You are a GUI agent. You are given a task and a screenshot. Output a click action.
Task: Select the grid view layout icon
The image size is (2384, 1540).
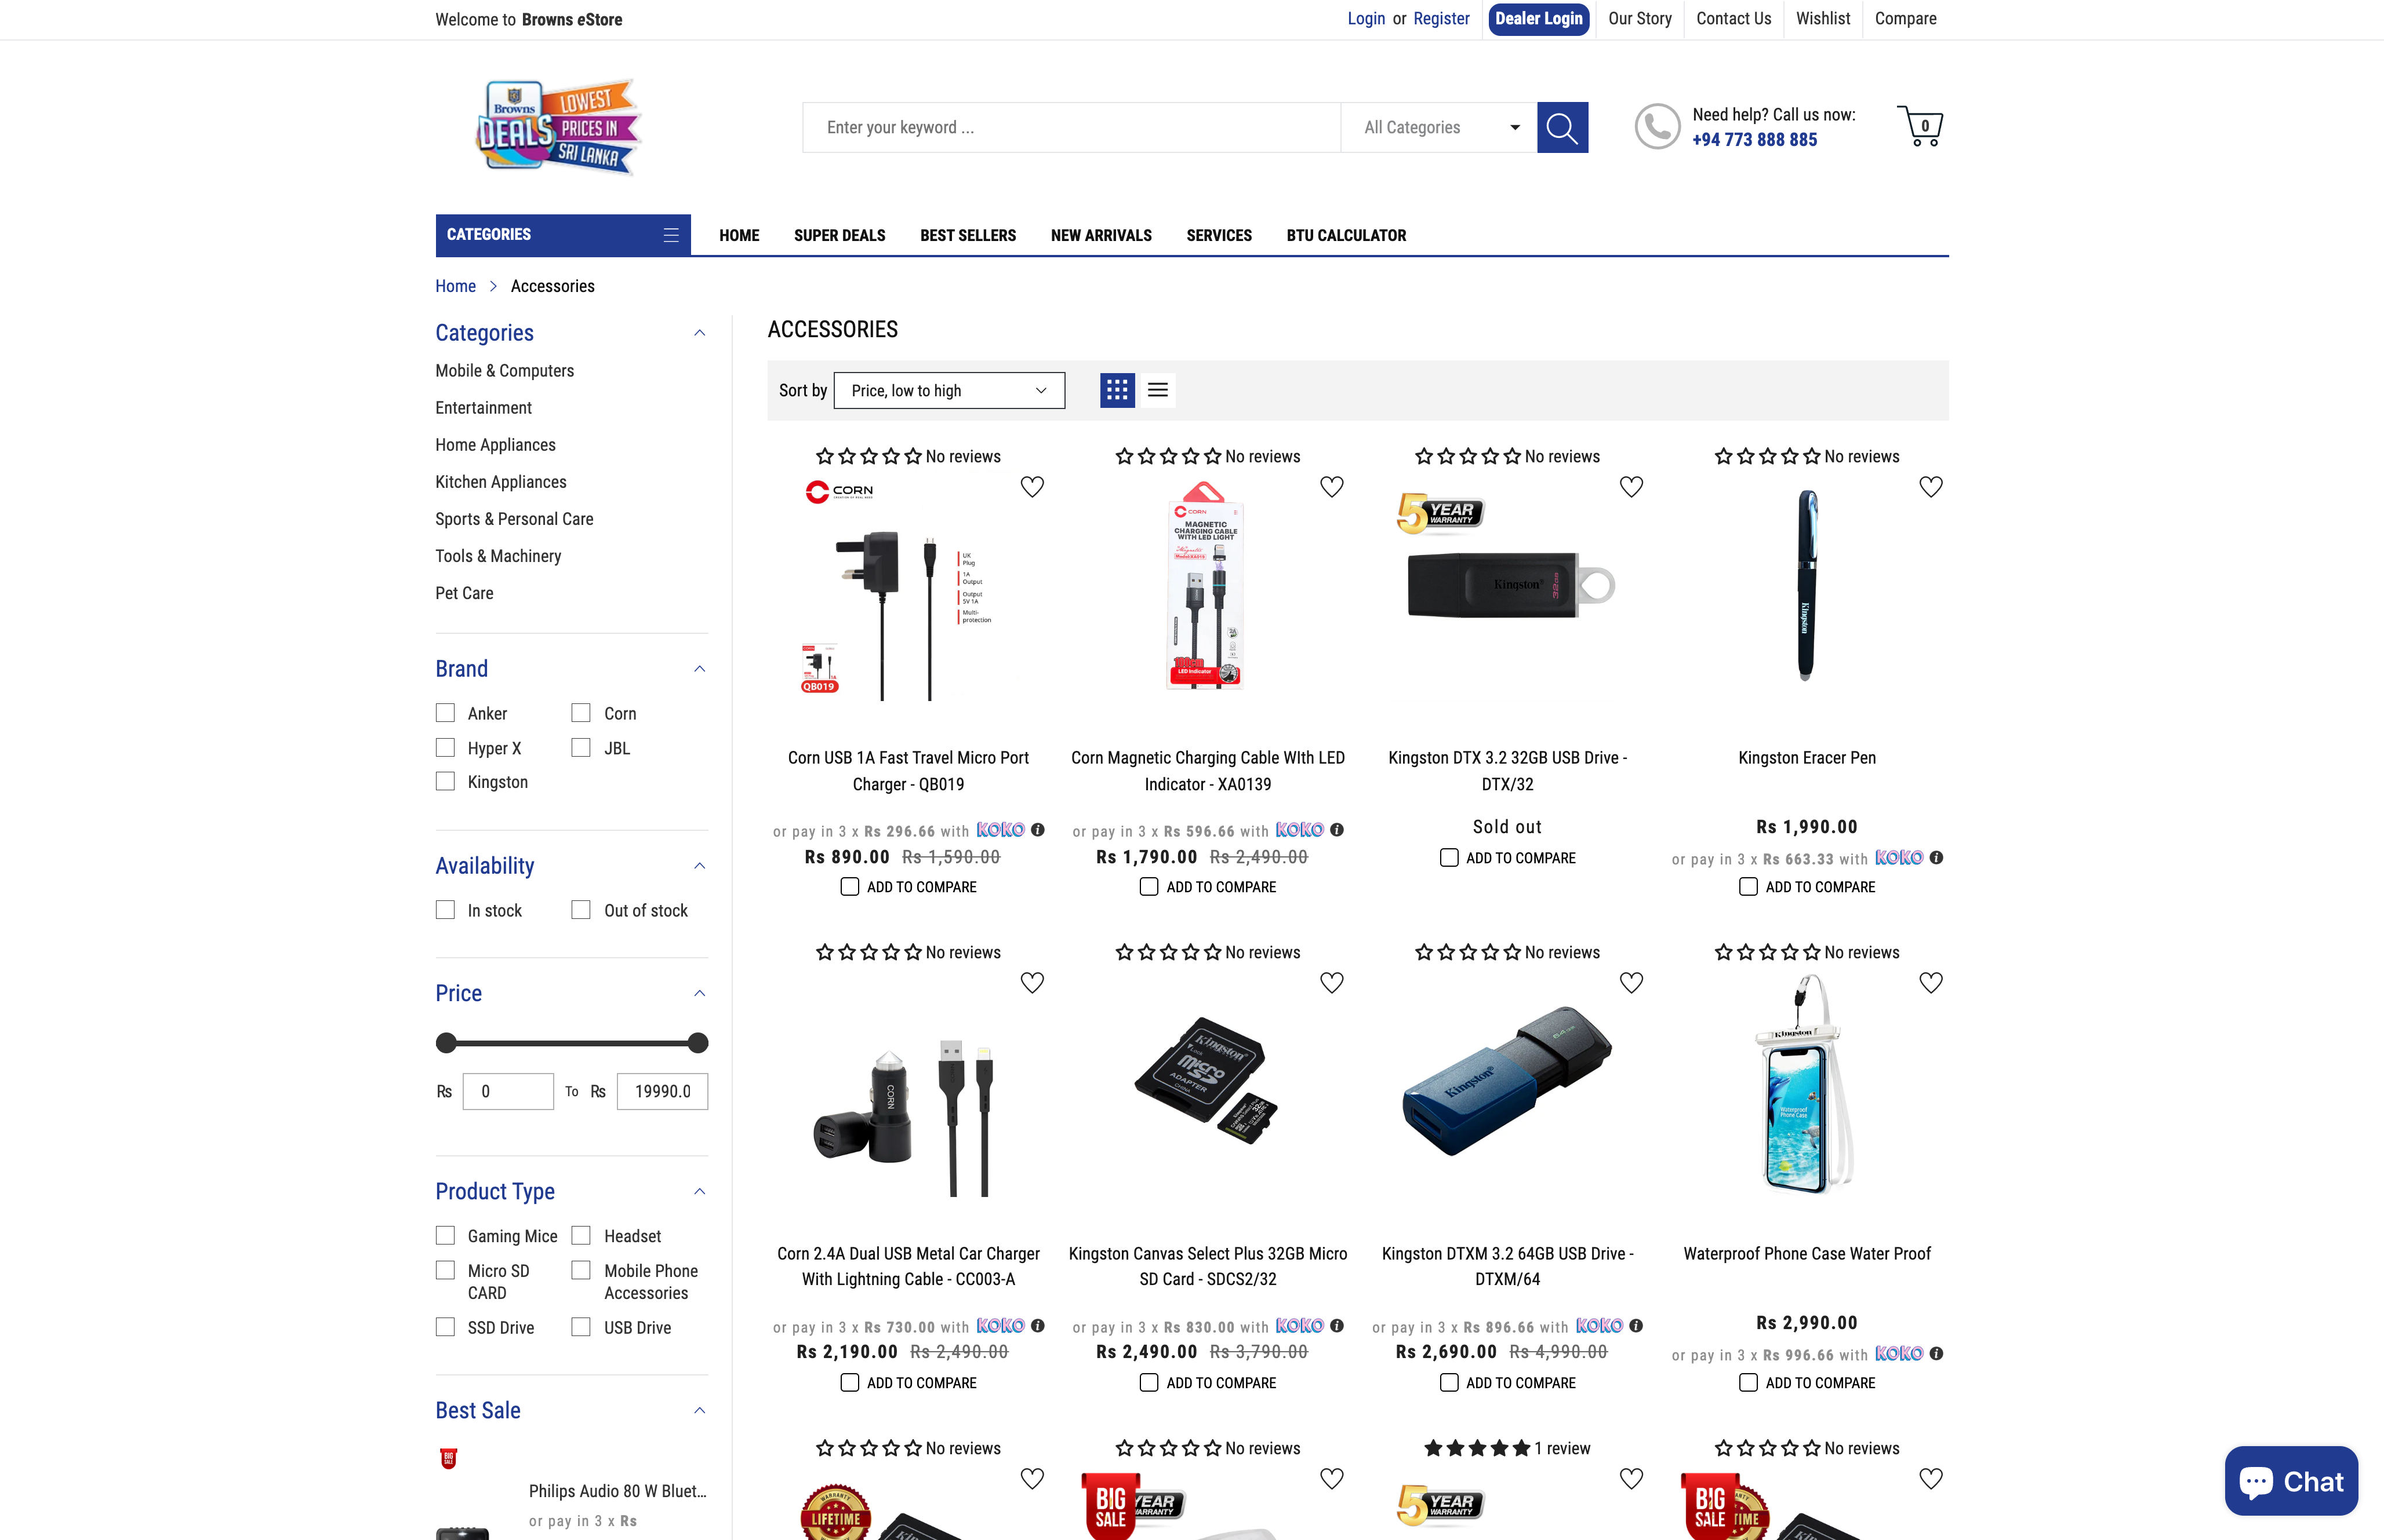pyautogui.click(x=1117, y=390)
